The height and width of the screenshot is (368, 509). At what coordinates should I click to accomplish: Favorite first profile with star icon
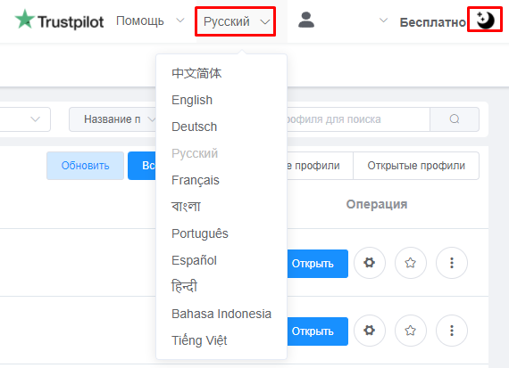(x=410, y=263)
